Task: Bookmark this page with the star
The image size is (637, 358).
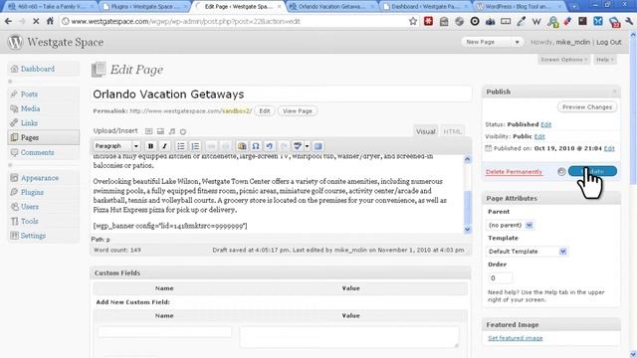Action: click(413, 21)
